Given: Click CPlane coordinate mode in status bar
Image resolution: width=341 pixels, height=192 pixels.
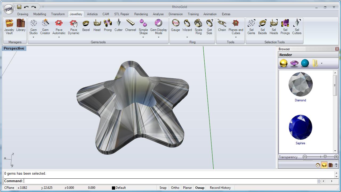Looking at the screenshot, I should click(9, 188).
